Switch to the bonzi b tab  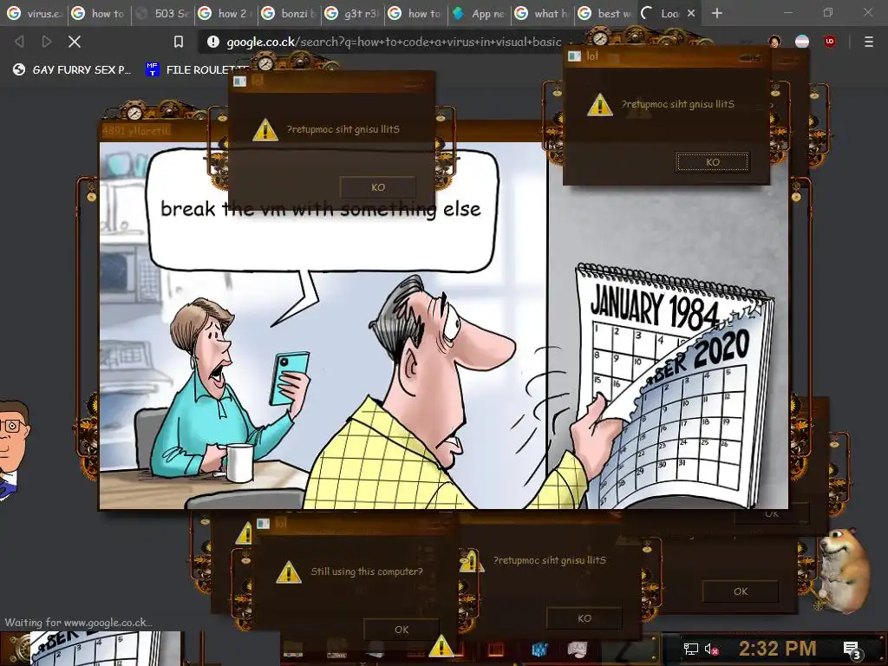(x=290, y=13)
